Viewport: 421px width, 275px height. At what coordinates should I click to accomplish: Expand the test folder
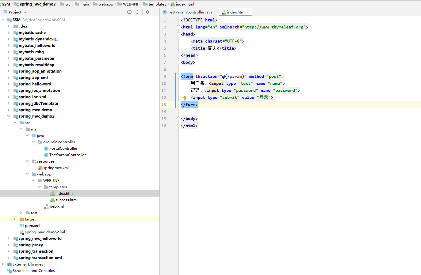pos(21,213)
